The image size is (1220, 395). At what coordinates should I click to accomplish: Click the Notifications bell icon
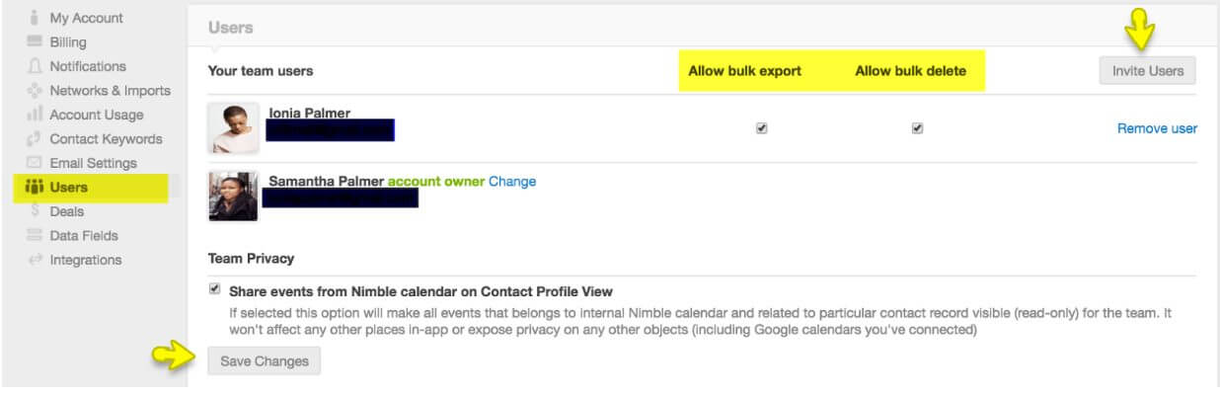click(x=35, y=66)
